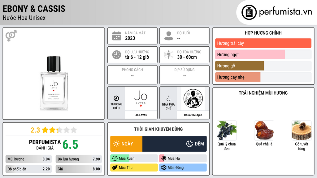Click the Độ lưu hương score 7.90 row

pyautogui.click(x=79, y=159)
